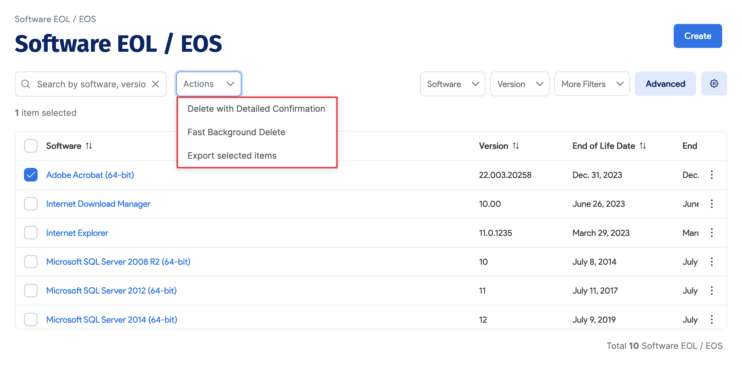The image size is (742, 377).
Task: Sort by End of Life Date sort arrows
Action: coord(643,146)
